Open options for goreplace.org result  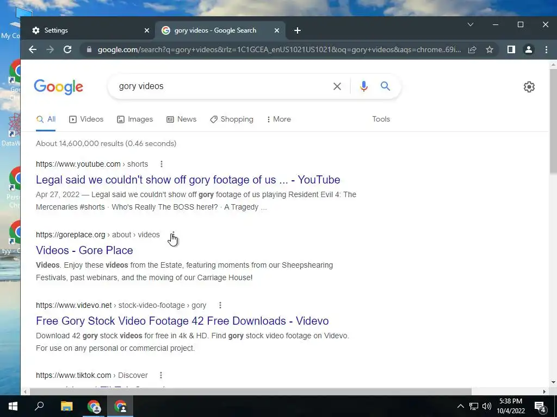[174, 235]
